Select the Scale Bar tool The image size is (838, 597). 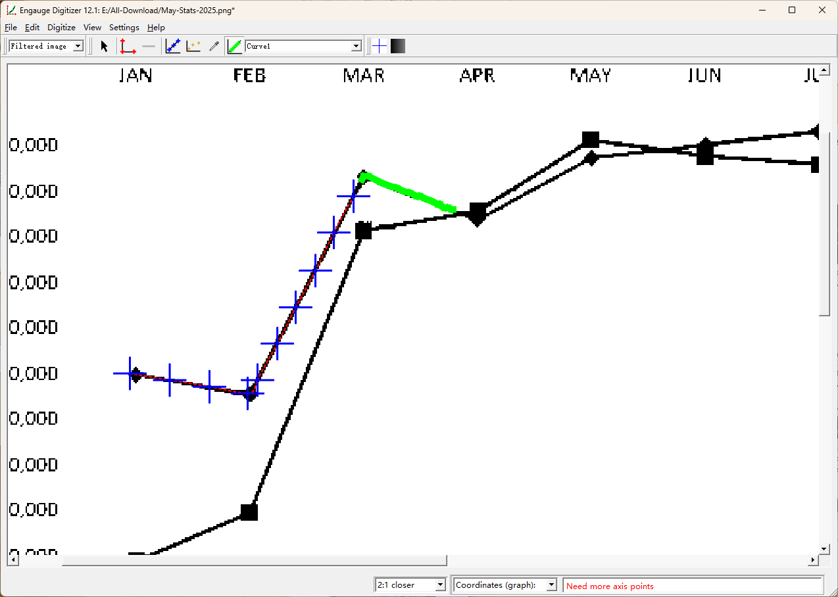point(149,45)
